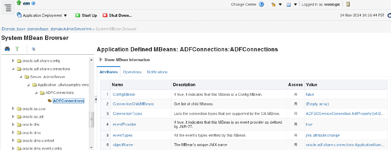Select the oracle.dms tree folder
391x151 pixels.
(31, 133)
